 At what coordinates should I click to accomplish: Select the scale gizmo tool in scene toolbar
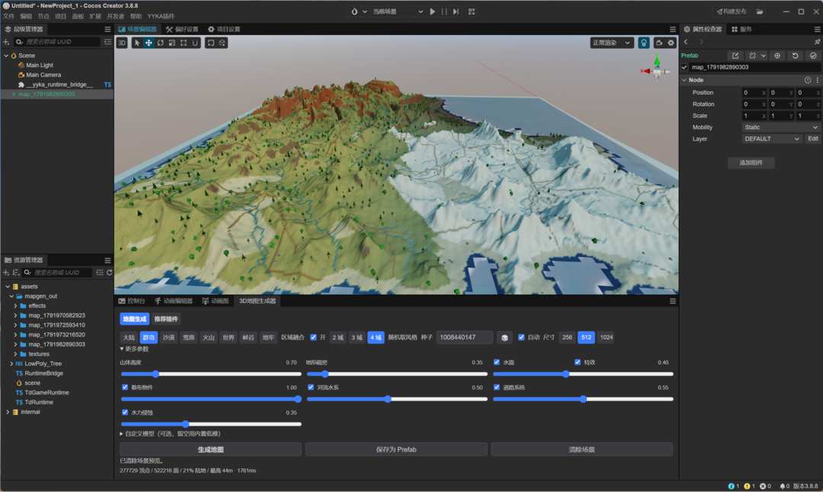coord(172,43)
